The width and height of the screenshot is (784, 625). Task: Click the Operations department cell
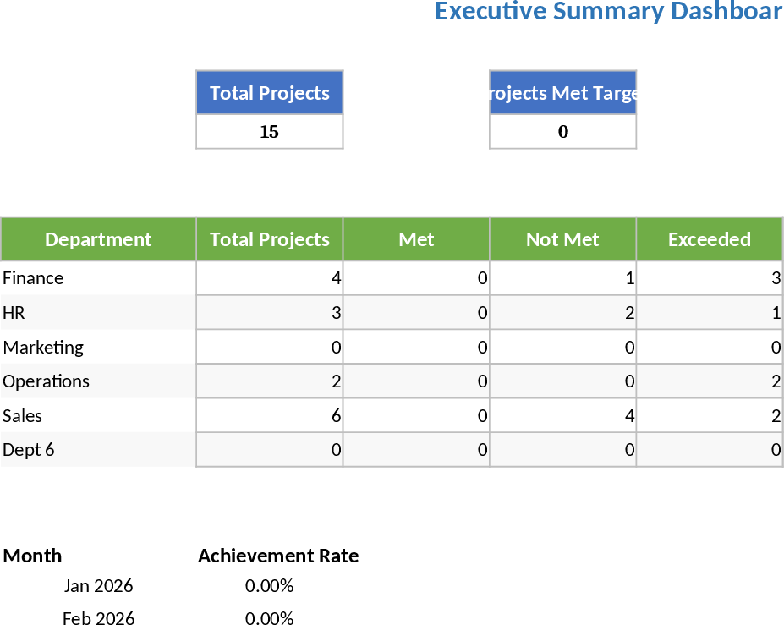98,381
